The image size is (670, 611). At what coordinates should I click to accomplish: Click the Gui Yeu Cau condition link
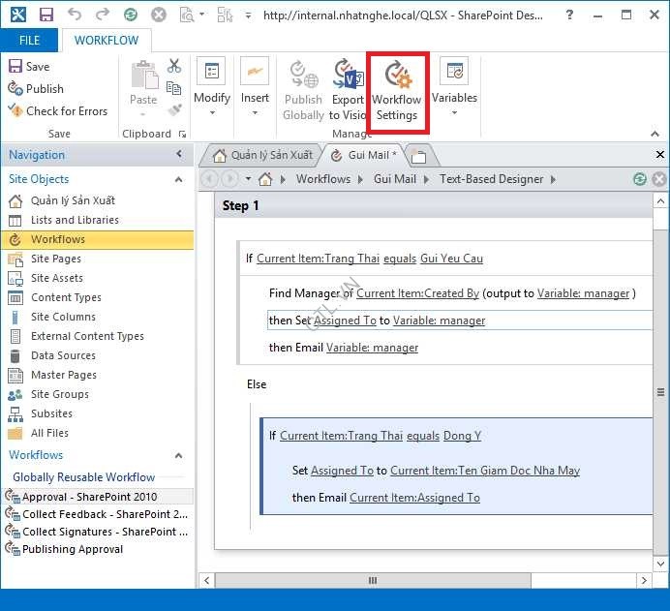[x=451, y=259]
